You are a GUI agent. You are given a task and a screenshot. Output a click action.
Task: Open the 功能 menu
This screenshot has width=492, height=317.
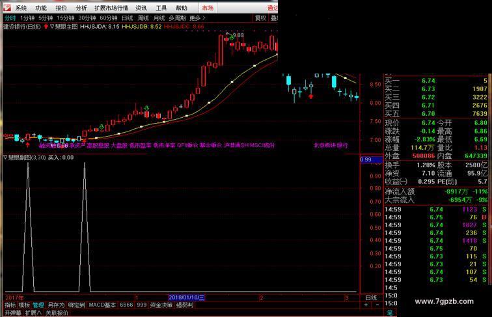coord(41,8)
